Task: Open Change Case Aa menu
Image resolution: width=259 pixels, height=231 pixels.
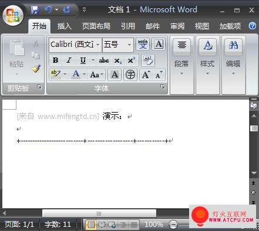Action: point(96,74)
